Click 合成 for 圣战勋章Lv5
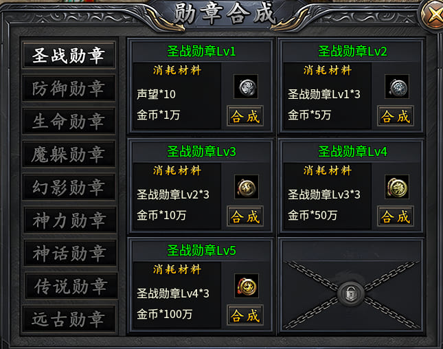The image size is (443, 349). tap(245, 315)
